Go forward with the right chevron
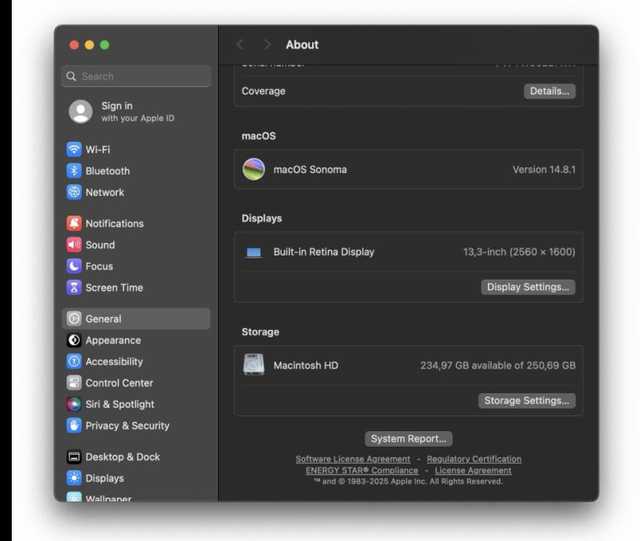The image size is (640, 541). click(267, 45)
